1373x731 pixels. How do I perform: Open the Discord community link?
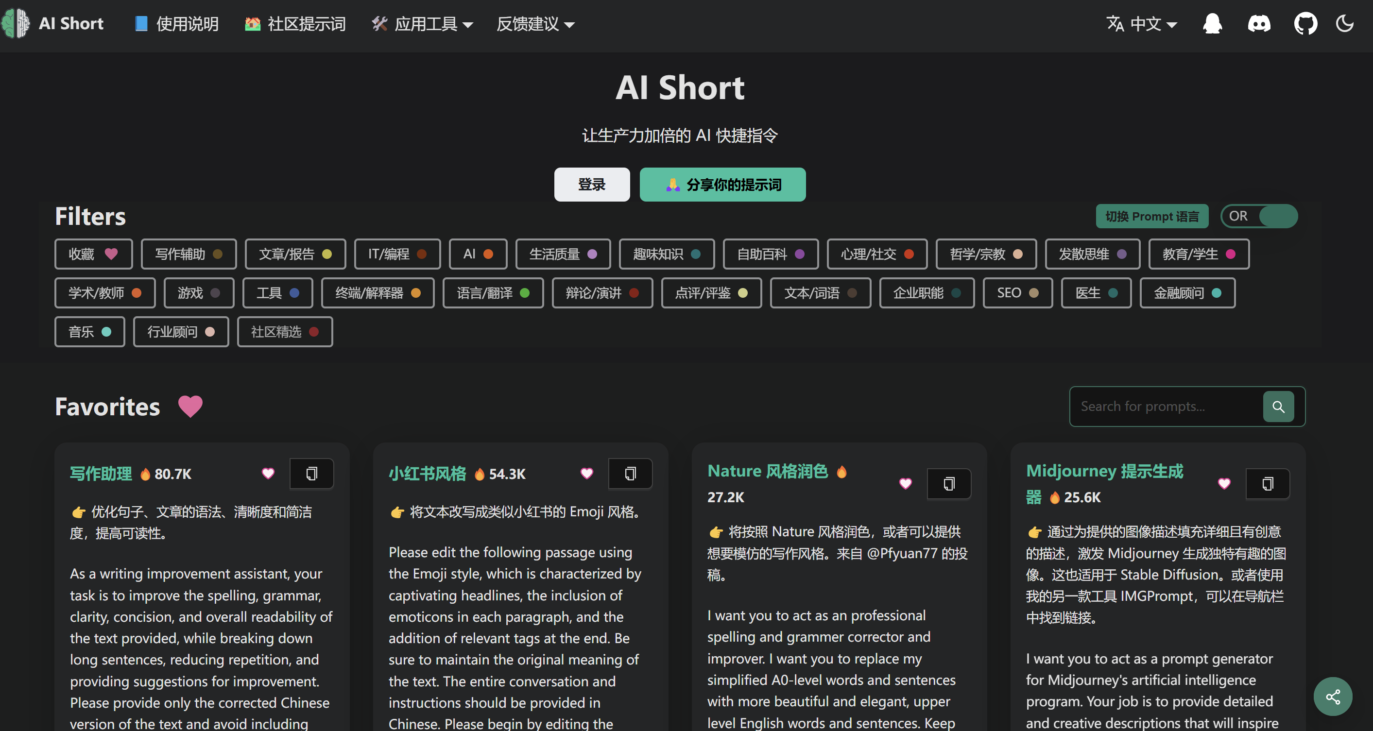pyautogui.click(x=1259, y=24)
